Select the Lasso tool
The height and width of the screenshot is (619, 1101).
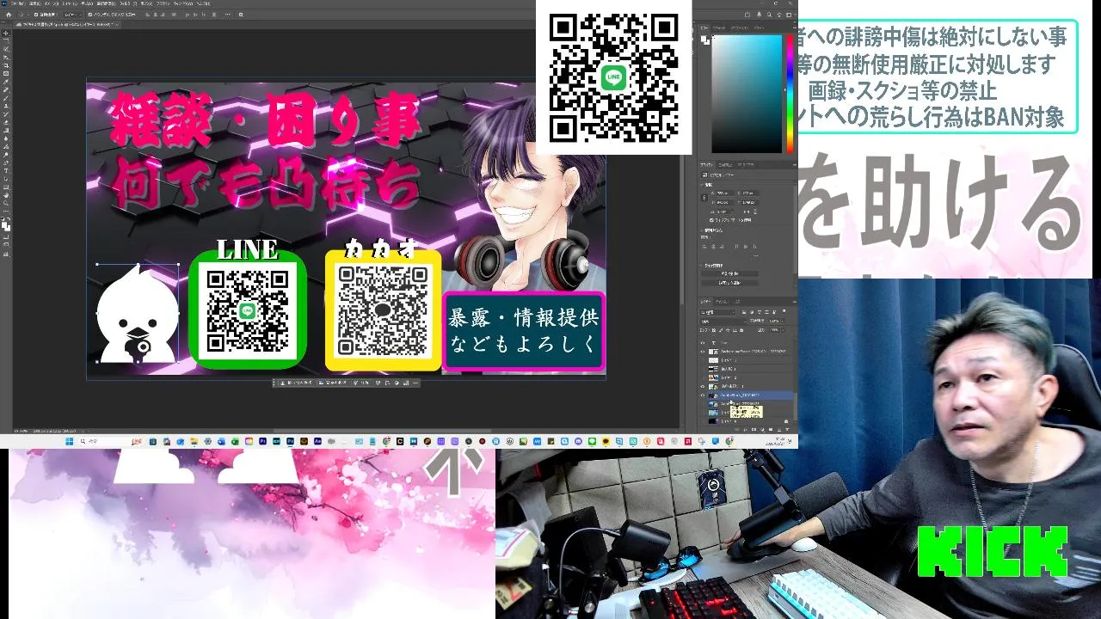[x=6, y=48]
